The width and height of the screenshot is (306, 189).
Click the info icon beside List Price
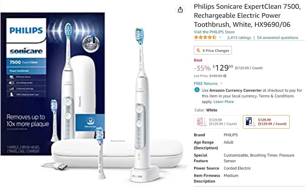tap(225, 76)
